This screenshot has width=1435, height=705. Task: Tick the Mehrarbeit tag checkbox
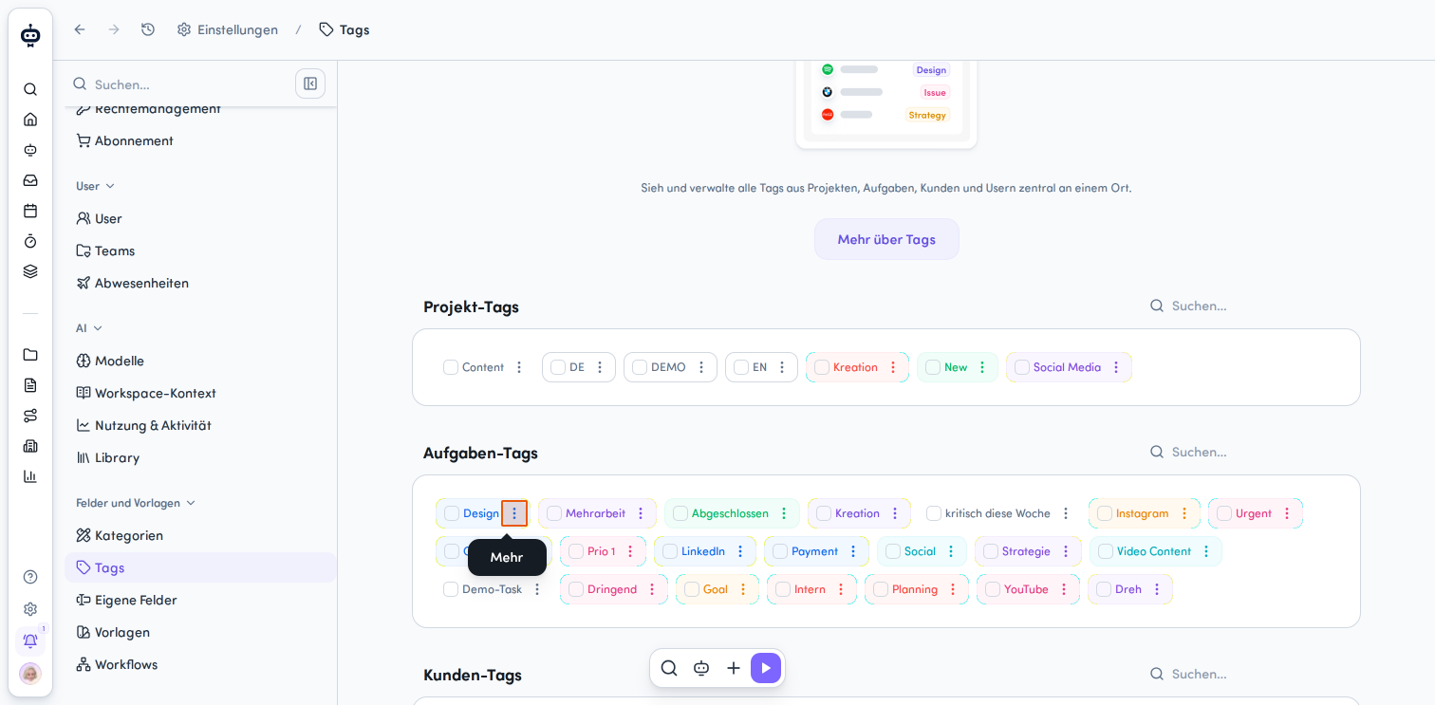554,513
